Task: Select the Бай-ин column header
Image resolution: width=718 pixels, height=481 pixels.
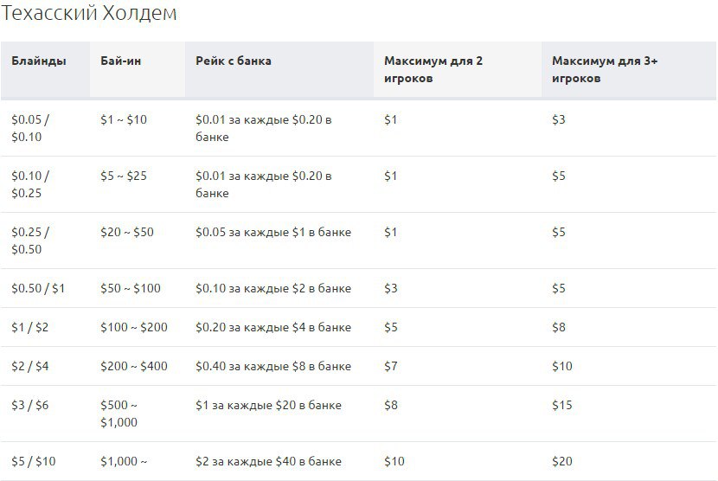Action: 121,61
